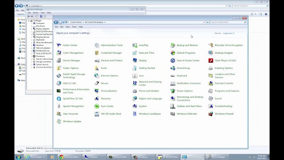Screen dimensions: 284x160
Task: Open the Network and Sharing Center link
Action: tap(150, 83)
